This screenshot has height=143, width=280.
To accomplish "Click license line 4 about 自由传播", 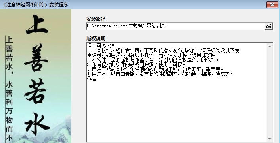I will pyautogui.click(x=160, y=74).
